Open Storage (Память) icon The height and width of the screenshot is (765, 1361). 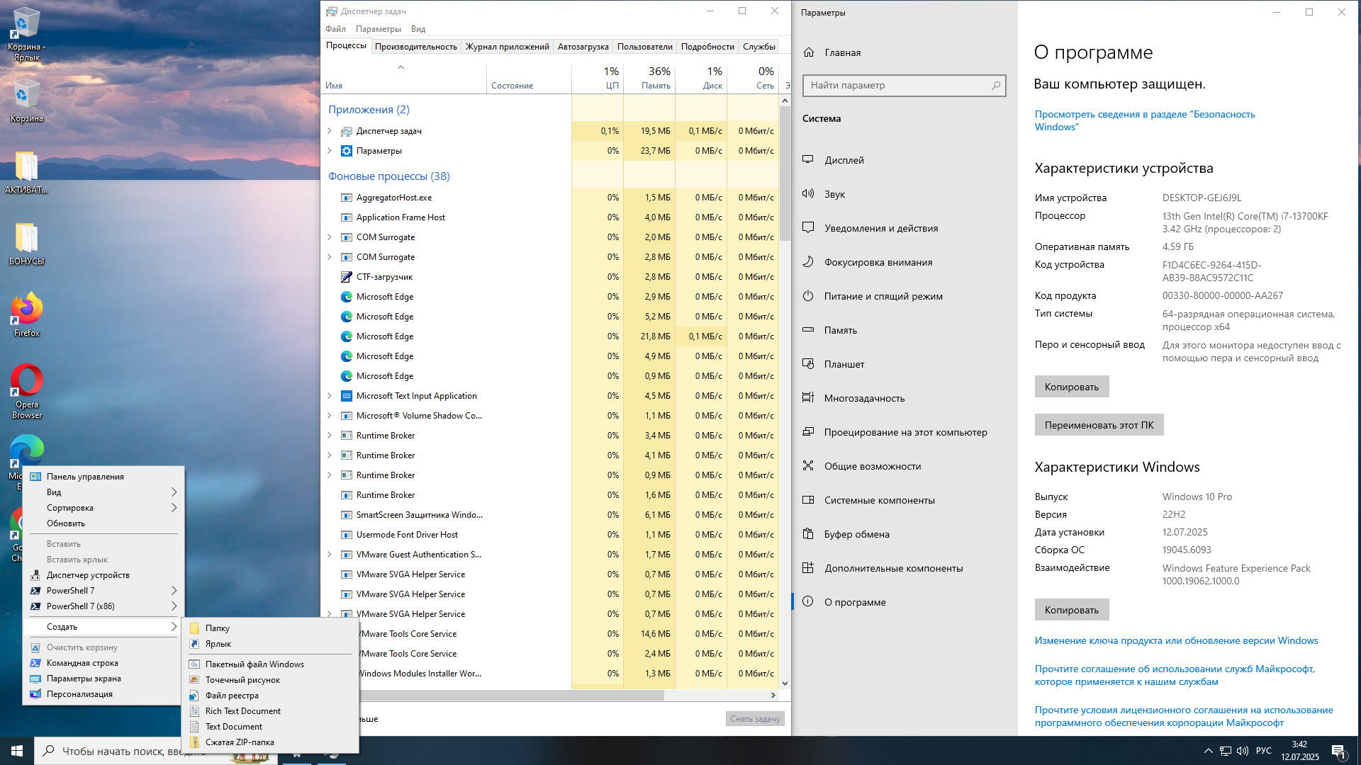click(x=808, y=329)
